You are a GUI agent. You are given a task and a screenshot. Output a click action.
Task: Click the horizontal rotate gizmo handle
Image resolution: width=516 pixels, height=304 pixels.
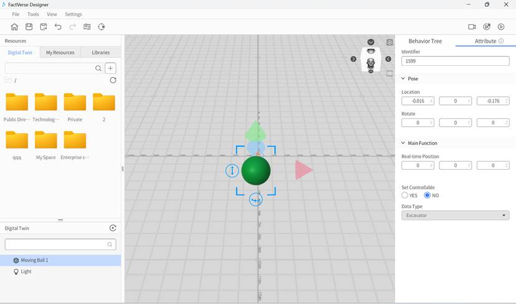256,200
